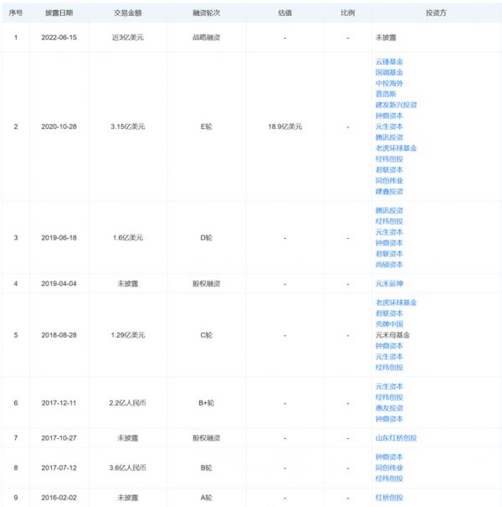The width and height of the screenshot is (502, 507).
Task: Select the 18.9亿美元 valuation cell
Action: [285, 127]
